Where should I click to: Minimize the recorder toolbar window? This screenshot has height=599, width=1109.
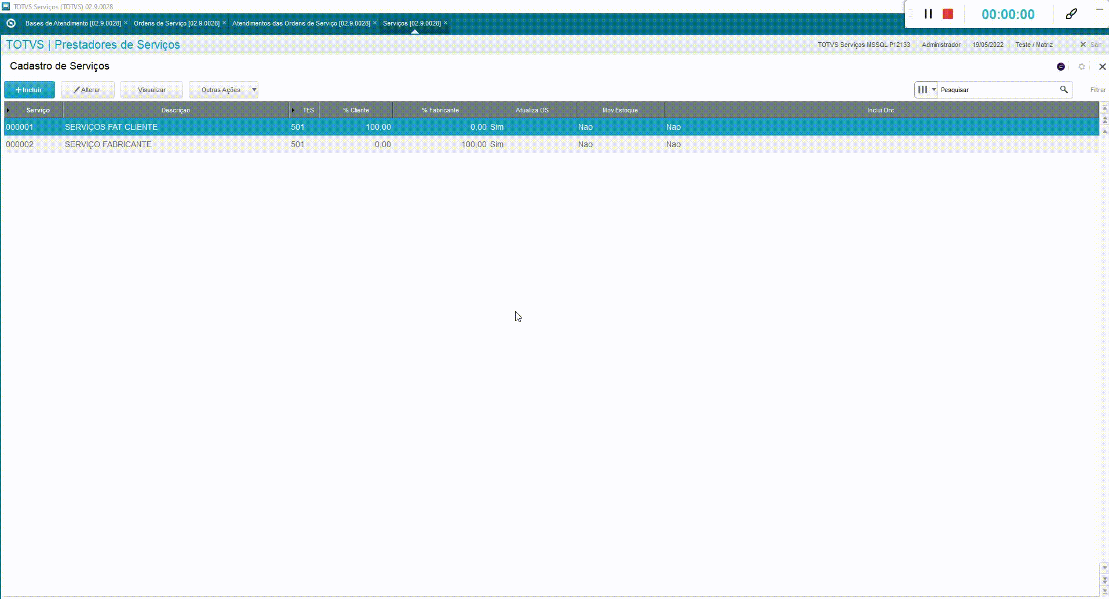1099,10
